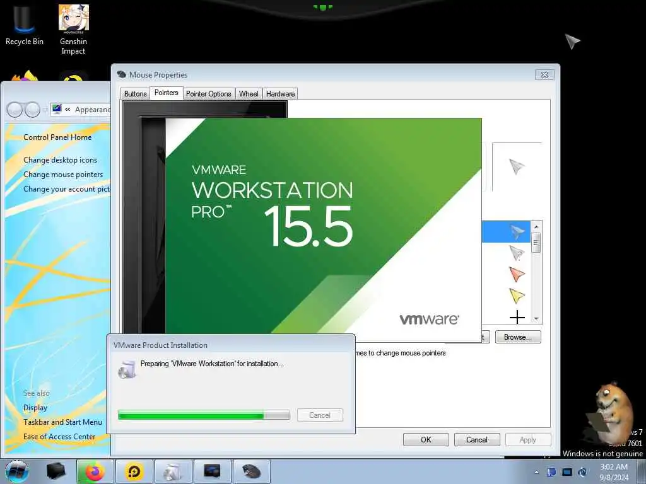
Task: Open the Change desktop icons link
Action: pyautogui.click(x=60, y=159)
